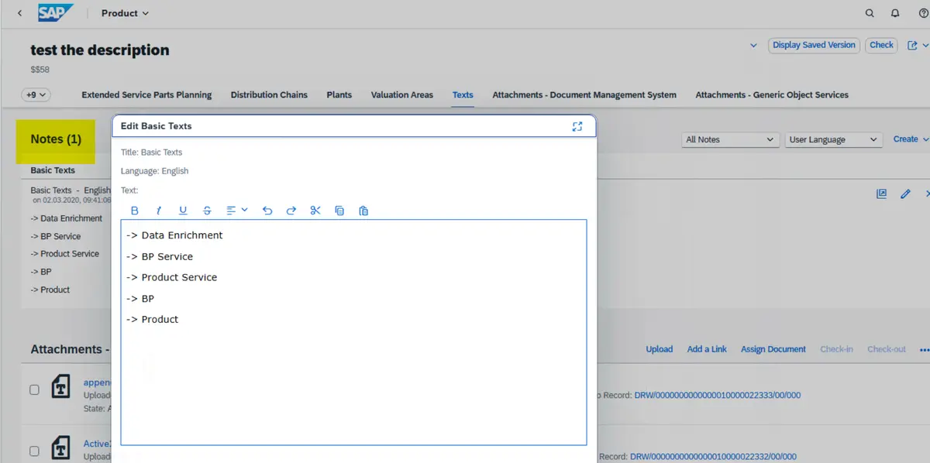The image size is (930, 463).
Task: Click '-> BP Service' line in editor
Action: click(x=160, y=256)
